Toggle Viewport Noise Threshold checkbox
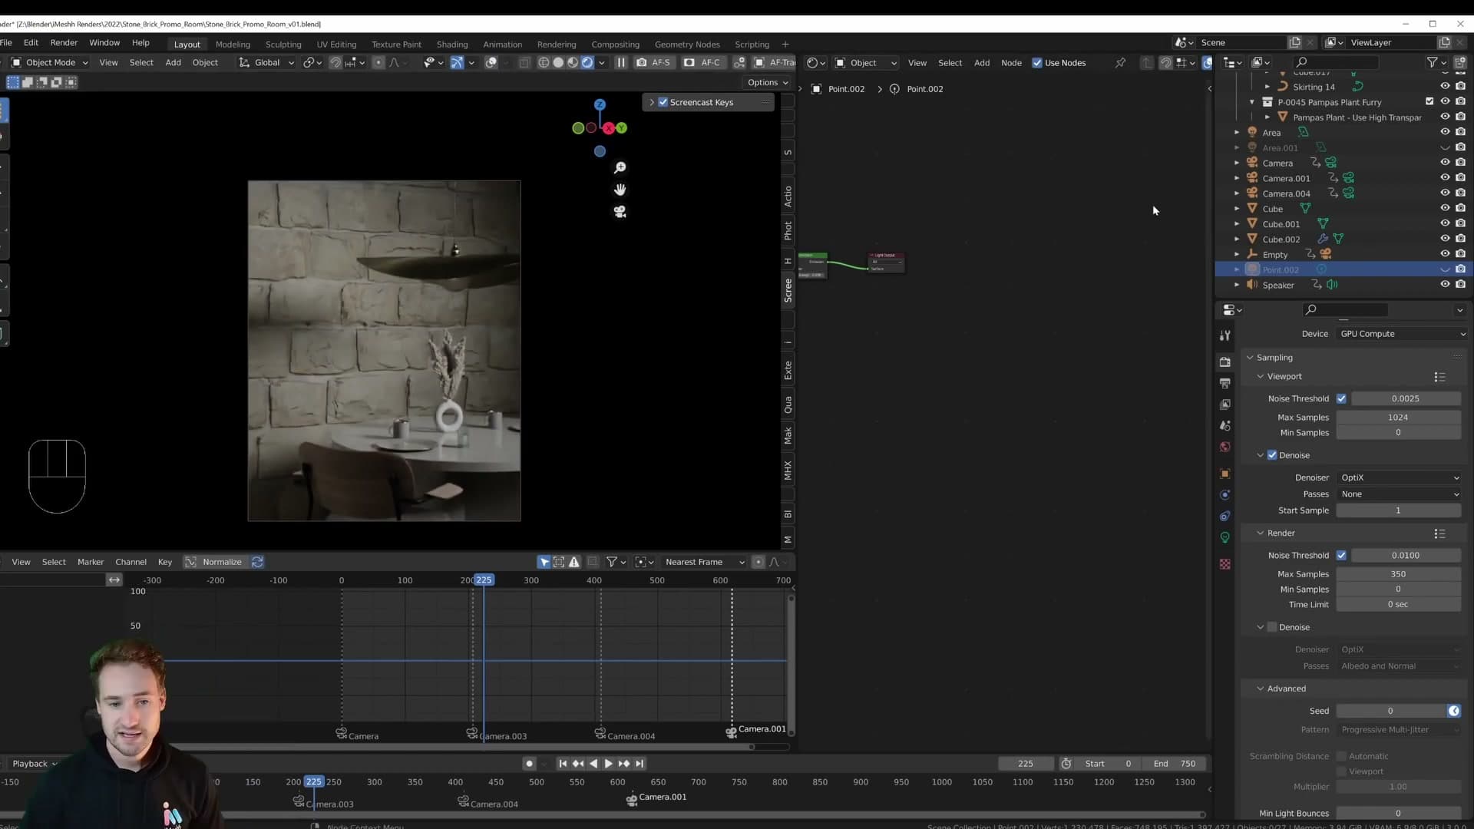Viewport: 1474px width, 829px height. 1341,399
